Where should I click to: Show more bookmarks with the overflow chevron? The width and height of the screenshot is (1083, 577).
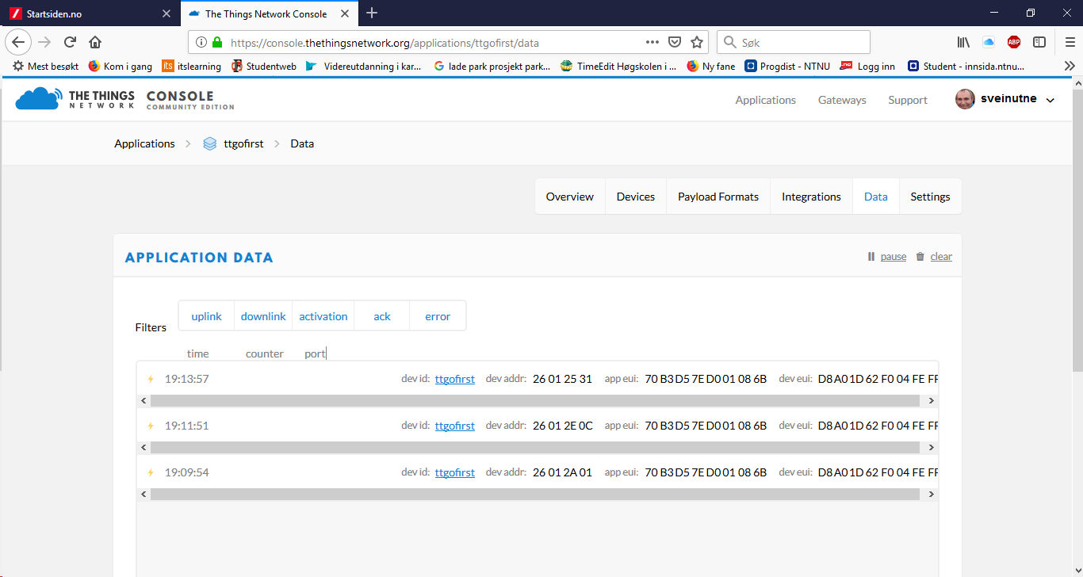1070,67
